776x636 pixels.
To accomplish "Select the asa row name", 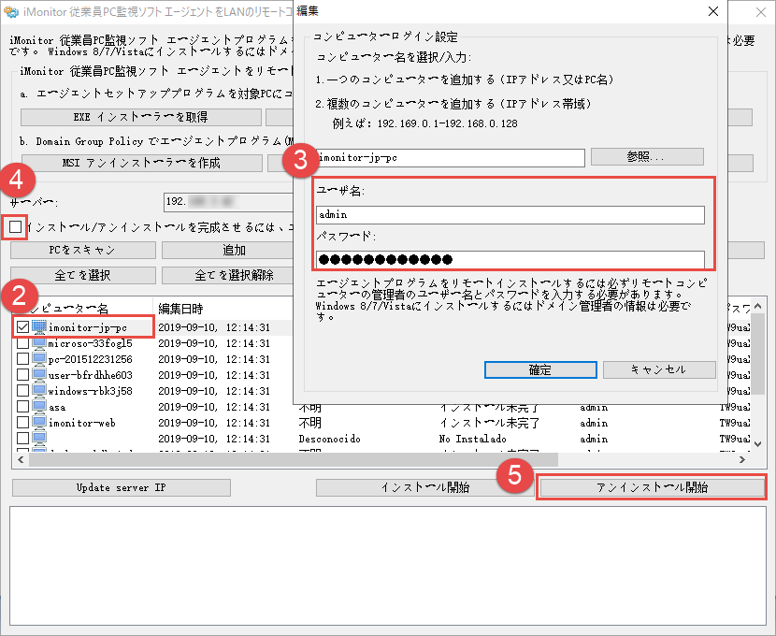I will point(57,407).
